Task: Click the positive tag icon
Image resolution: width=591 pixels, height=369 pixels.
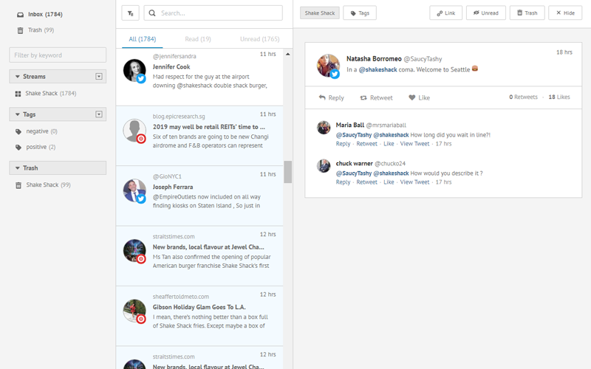Action: point(18,147)
